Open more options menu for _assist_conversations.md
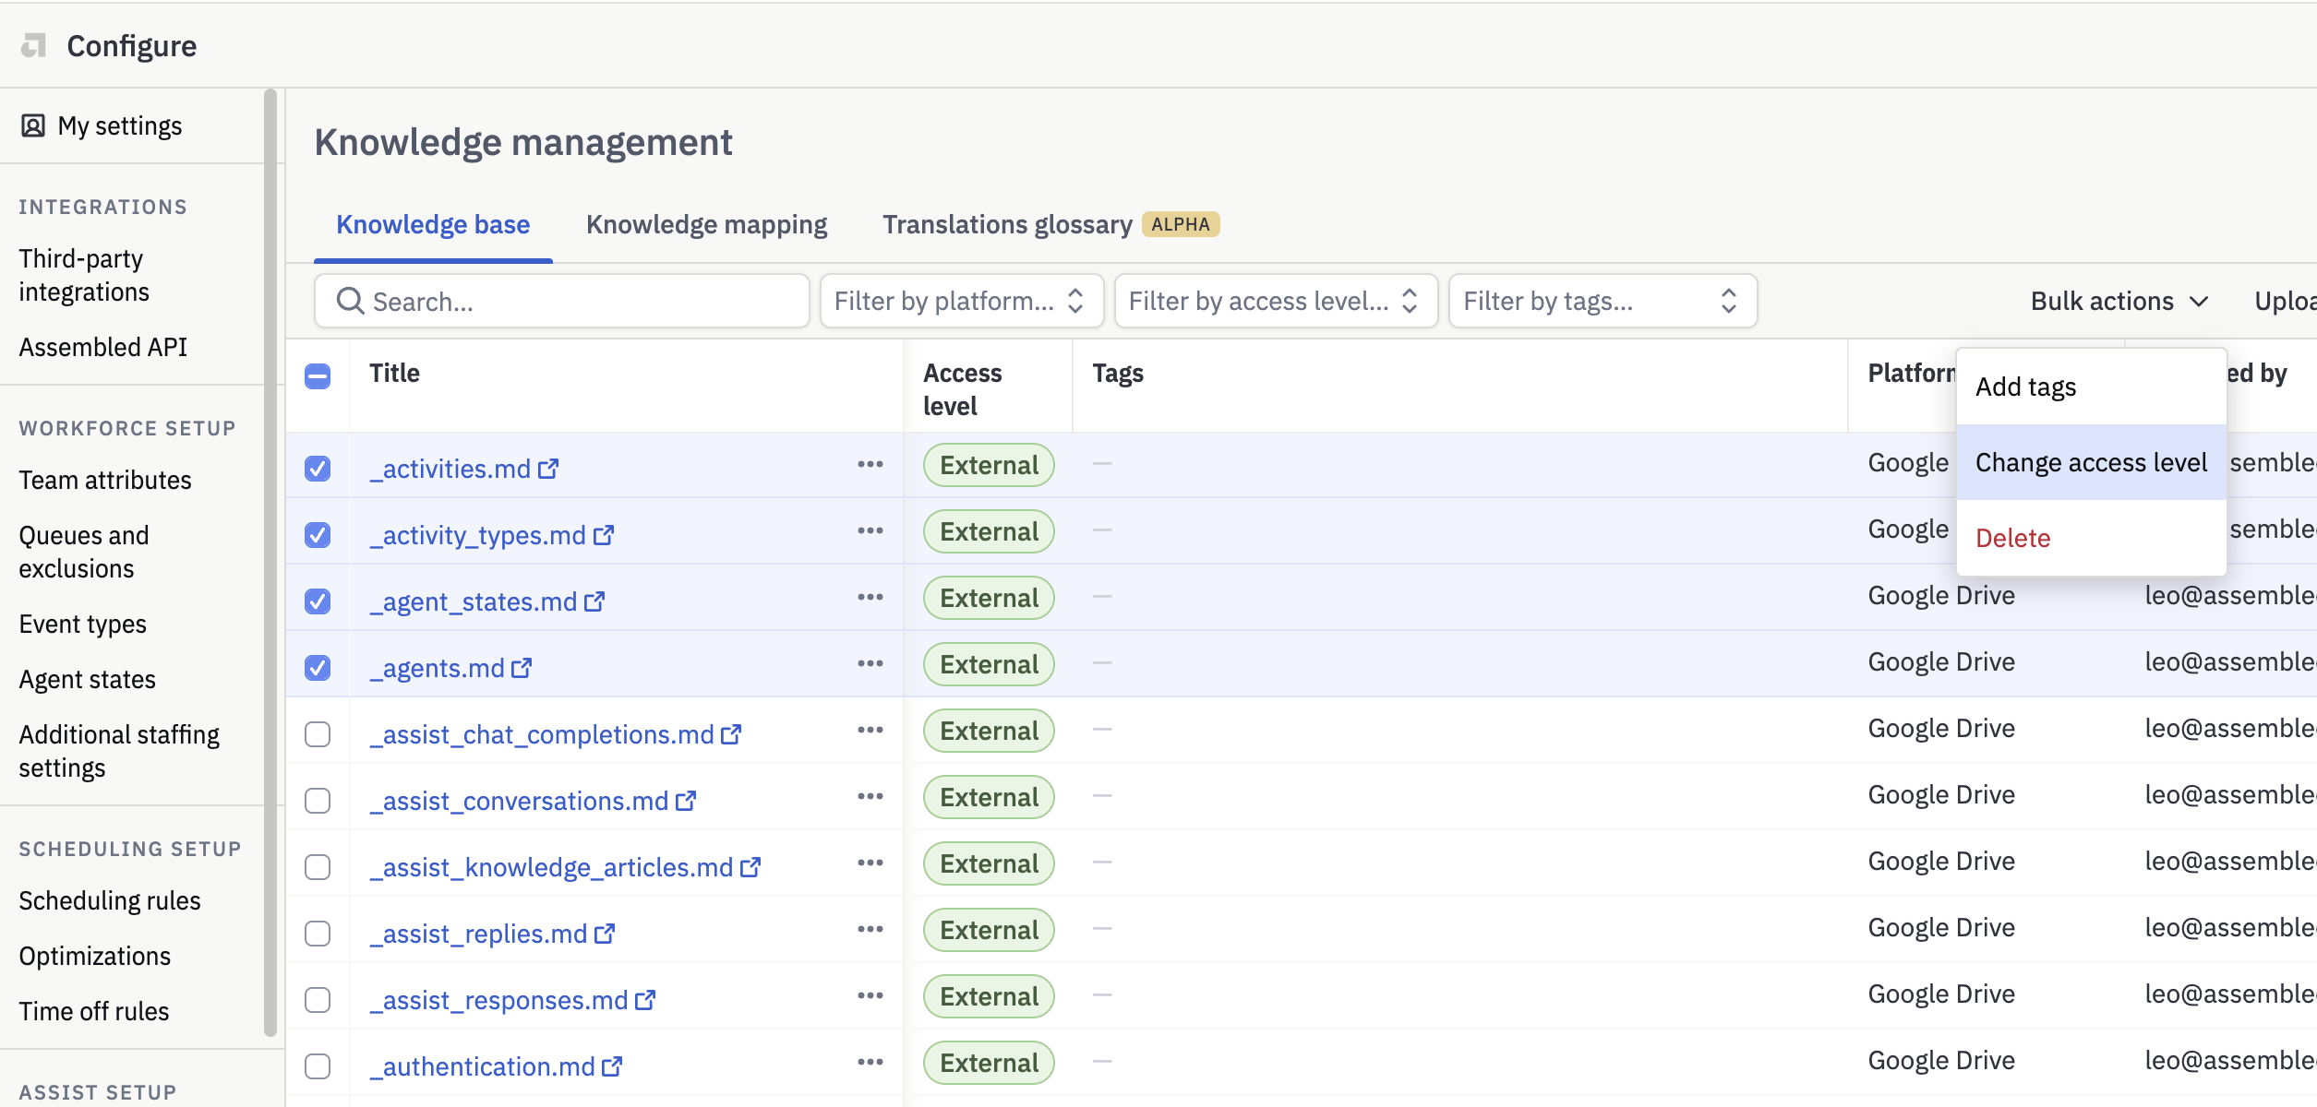 point(870,796)
